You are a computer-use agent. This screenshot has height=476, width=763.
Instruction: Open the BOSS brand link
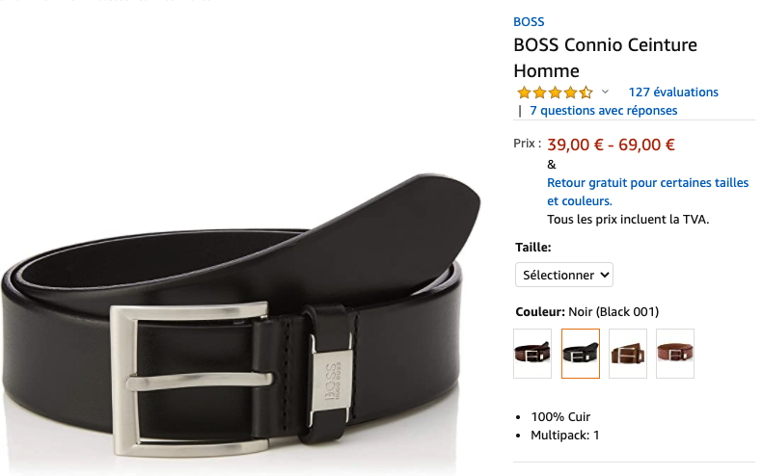tap(529, 22)
